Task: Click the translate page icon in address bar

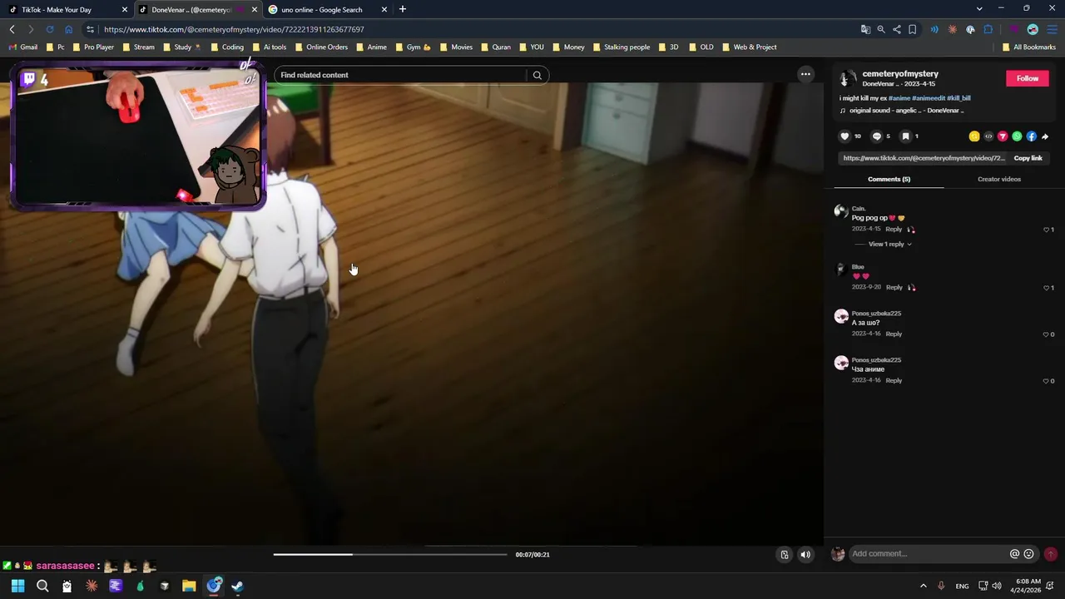Action: pyautogui.click(x=865, y=29)
